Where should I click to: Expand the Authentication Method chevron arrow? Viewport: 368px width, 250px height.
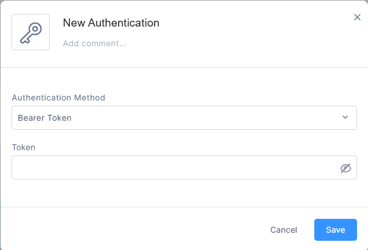(345, 117)
